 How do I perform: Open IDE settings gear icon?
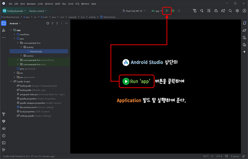(x=237, y=11)
